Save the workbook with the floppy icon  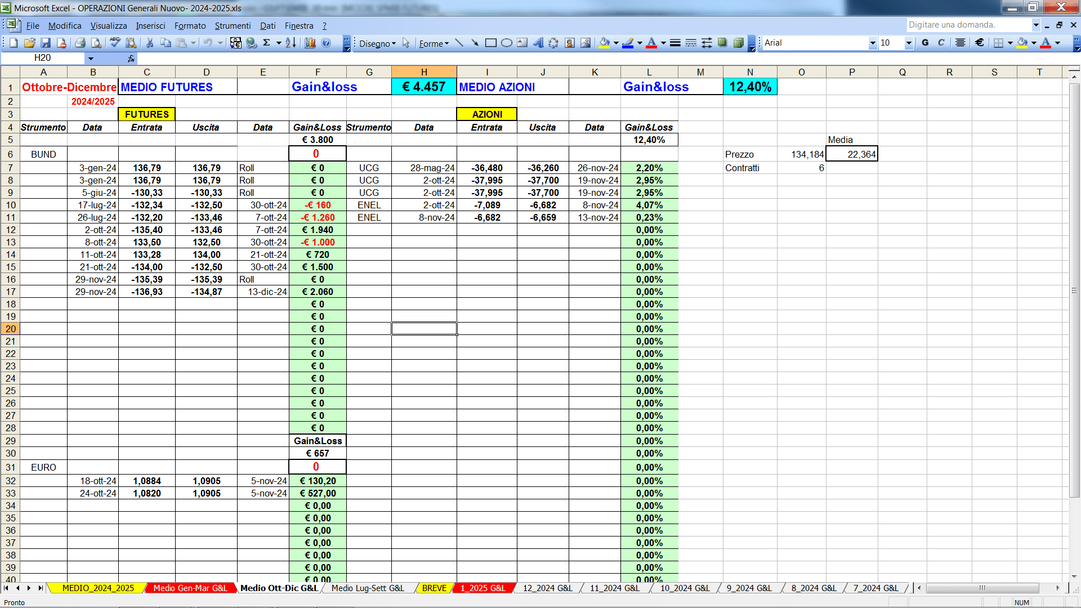click(46, 43)
